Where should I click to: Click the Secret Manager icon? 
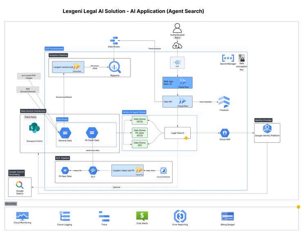228,58
